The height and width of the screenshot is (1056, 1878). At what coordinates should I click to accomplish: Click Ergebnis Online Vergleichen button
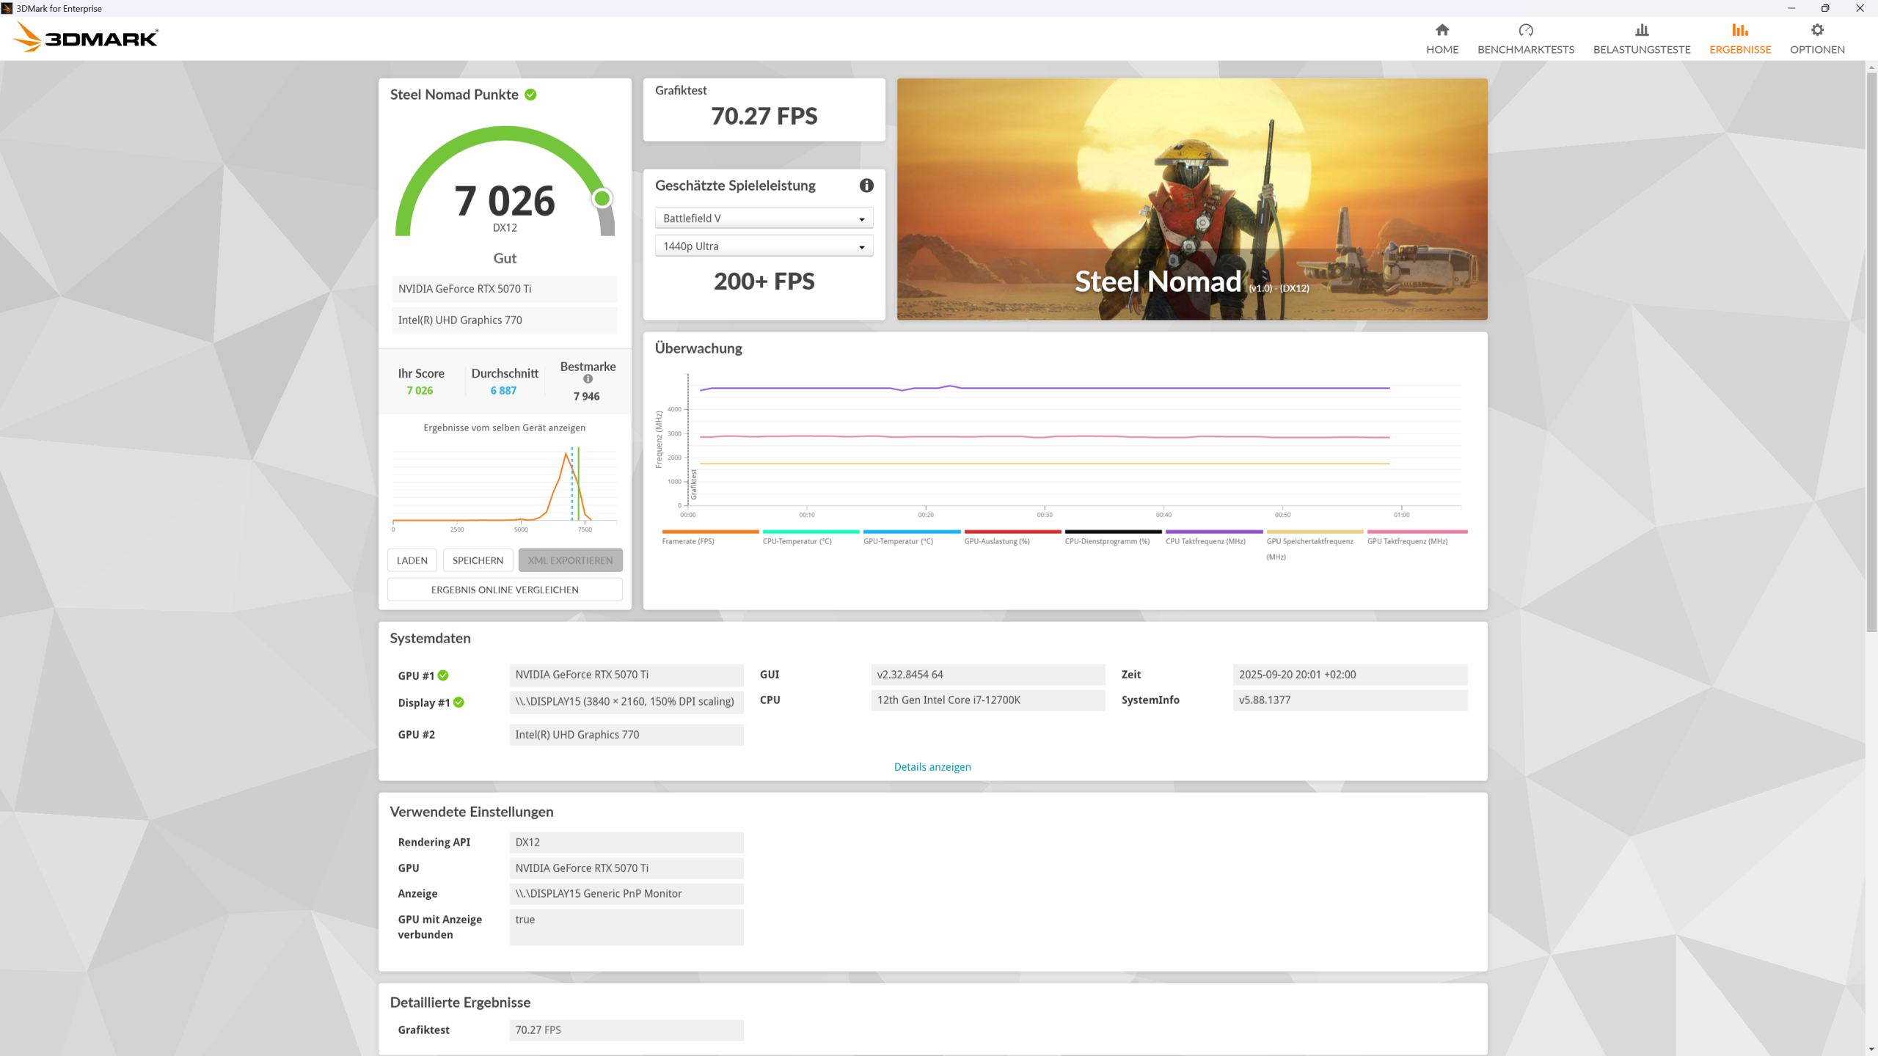coord(504,590)
